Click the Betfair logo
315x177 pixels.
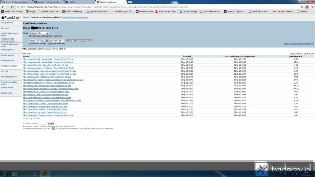click(x=11, y=18)
